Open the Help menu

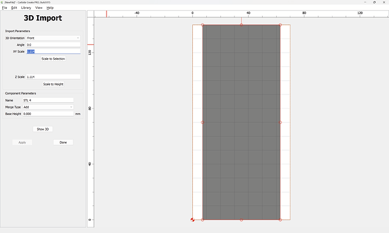click(x=50, y=8)
